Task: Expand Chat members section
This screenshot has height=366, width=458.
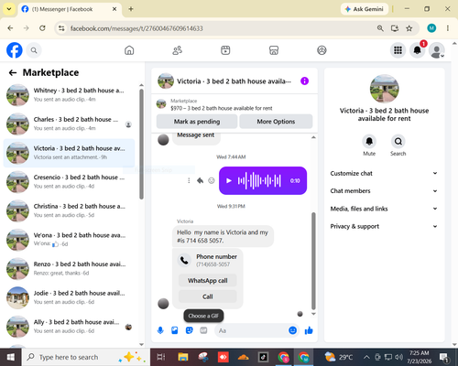Action: (384, 191)
